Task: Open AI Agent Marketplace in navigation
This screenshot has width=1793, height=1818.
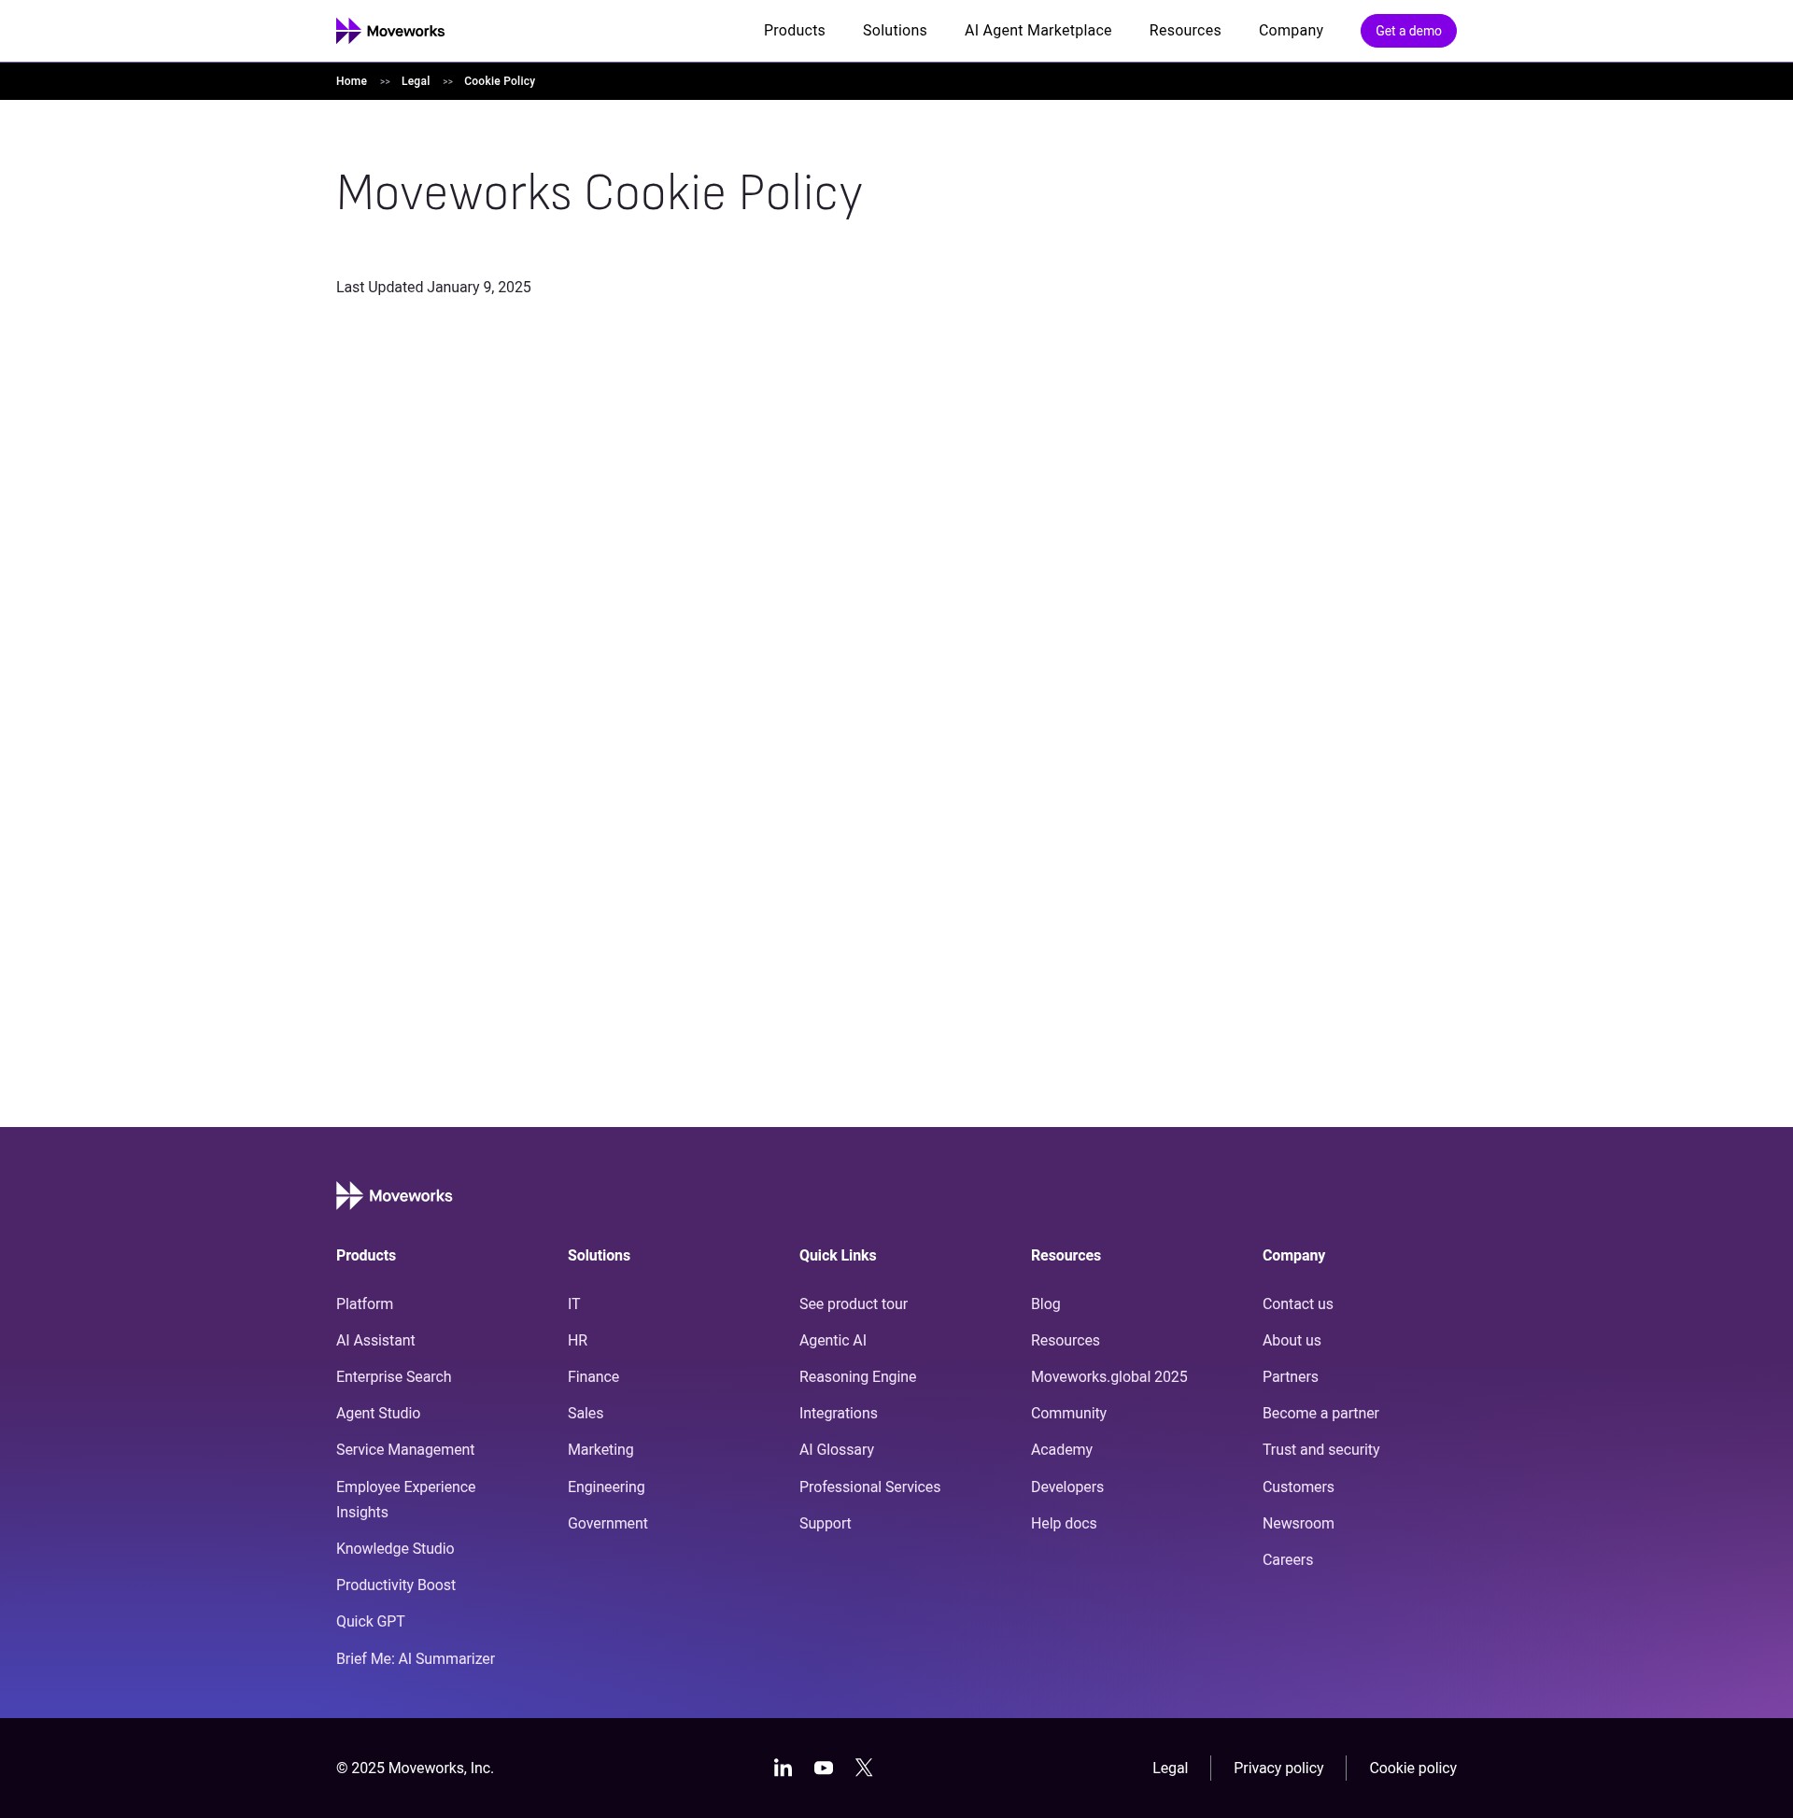Action: 1038,31
